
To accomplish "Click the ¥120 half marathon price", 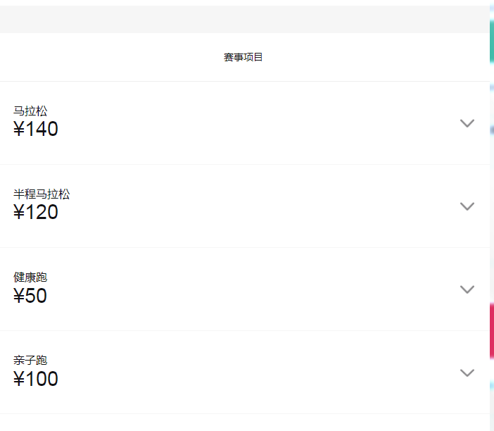I will [x=36, y=213].
